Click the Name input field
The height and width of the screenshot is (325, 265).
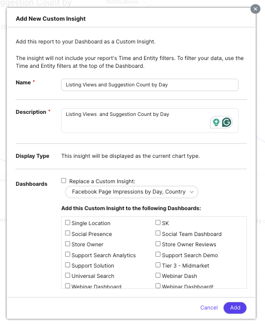click(150, 85)
